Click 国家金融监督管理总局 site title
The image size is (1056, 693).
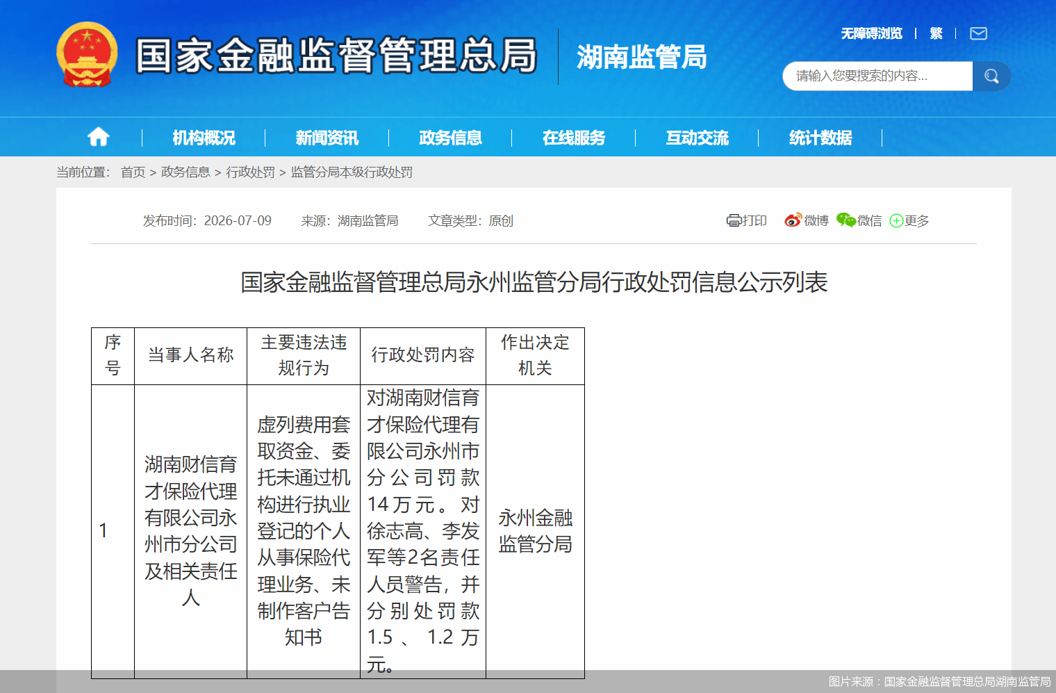coord(336,56)
